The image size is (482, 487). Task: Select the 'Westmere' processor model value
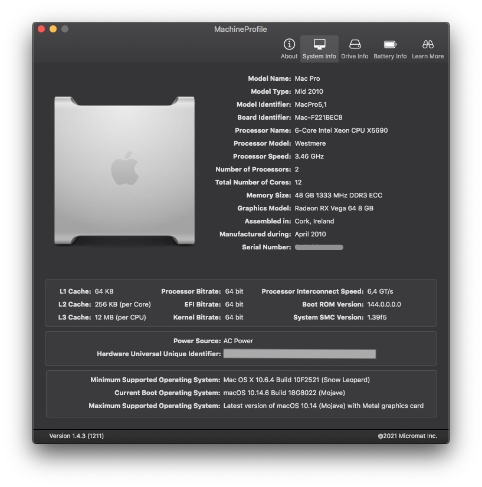tap(310, 143)
